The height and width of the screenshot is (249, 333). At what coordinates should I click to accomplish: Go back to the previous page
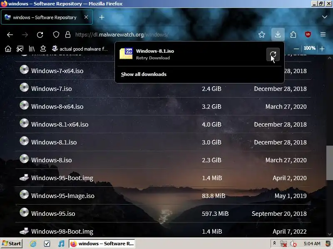[10, 35]
